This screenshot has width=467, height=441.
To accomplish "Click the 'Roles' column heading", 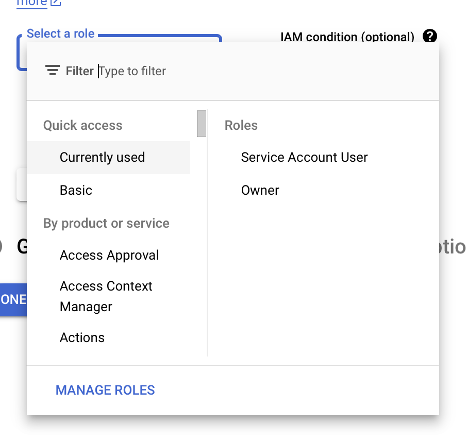I will click(241, 125).
